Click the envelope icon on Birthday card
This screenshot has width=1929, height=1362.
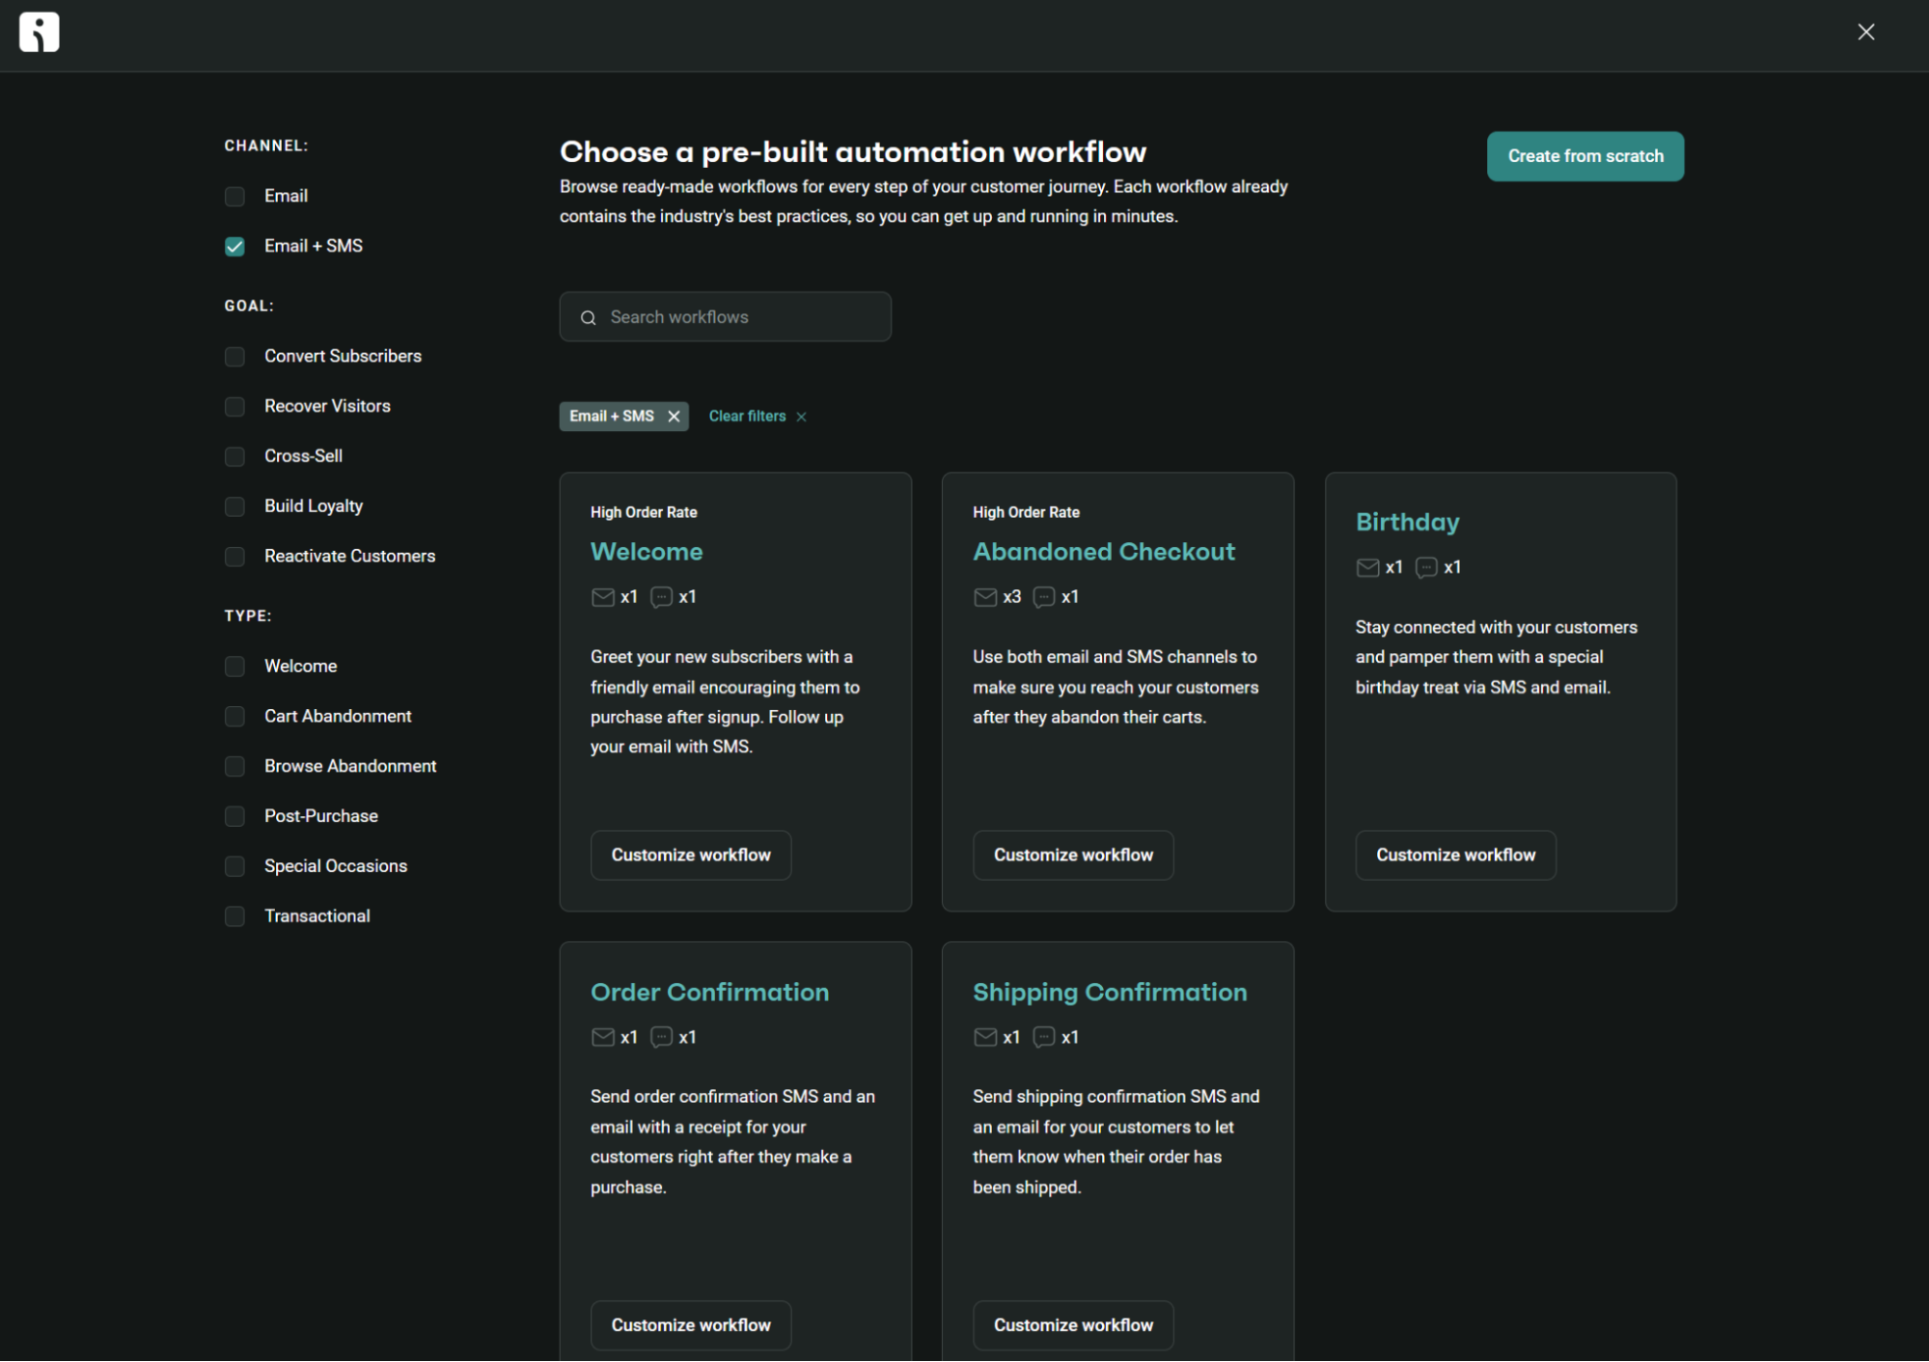point(1366,567)
